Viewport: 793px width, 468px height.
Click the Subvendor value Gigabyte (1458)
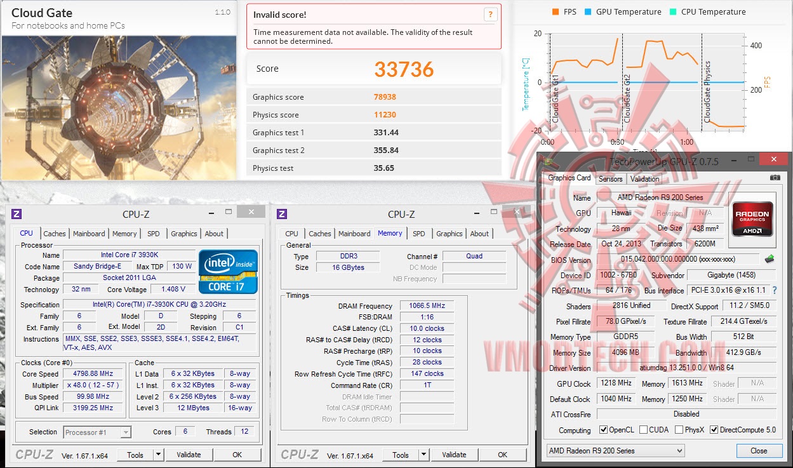point(732,275)
